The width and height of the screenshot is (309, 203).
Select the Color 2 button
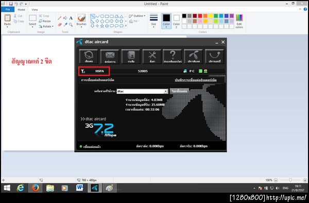(x=176, y=21)
